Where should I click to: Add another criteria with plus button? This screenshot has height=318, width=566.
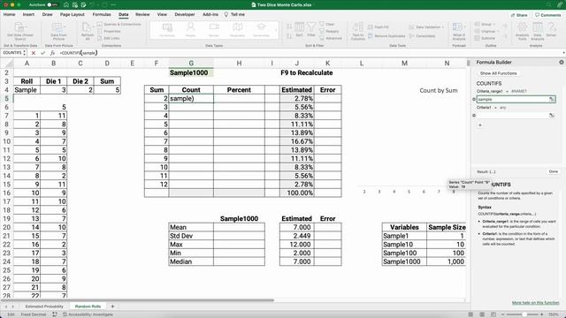[480, 125]
